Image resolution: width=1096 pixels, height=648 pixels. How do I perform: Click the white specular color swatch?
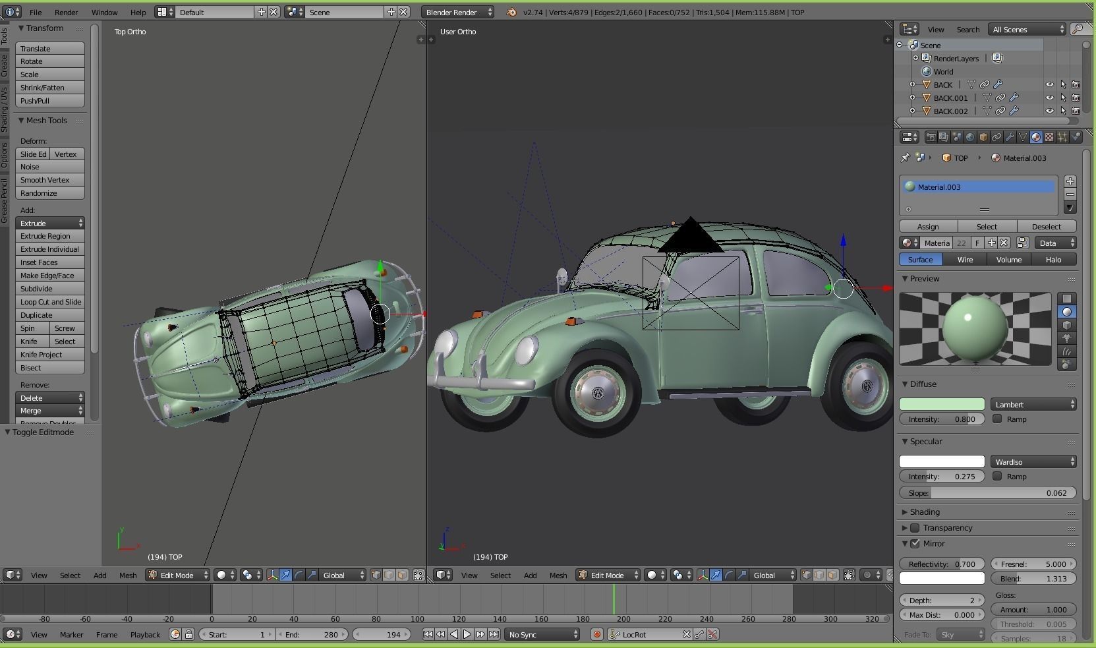pos(942,461)
